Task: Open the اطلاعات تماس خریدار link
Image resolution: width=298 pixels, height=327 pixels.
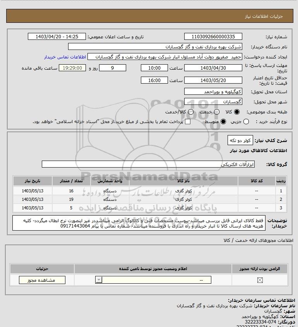Action: (x=65, y=57)
